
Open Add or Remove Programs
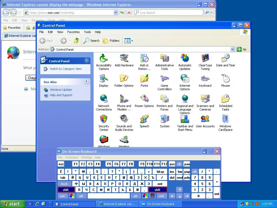(144, 62)
